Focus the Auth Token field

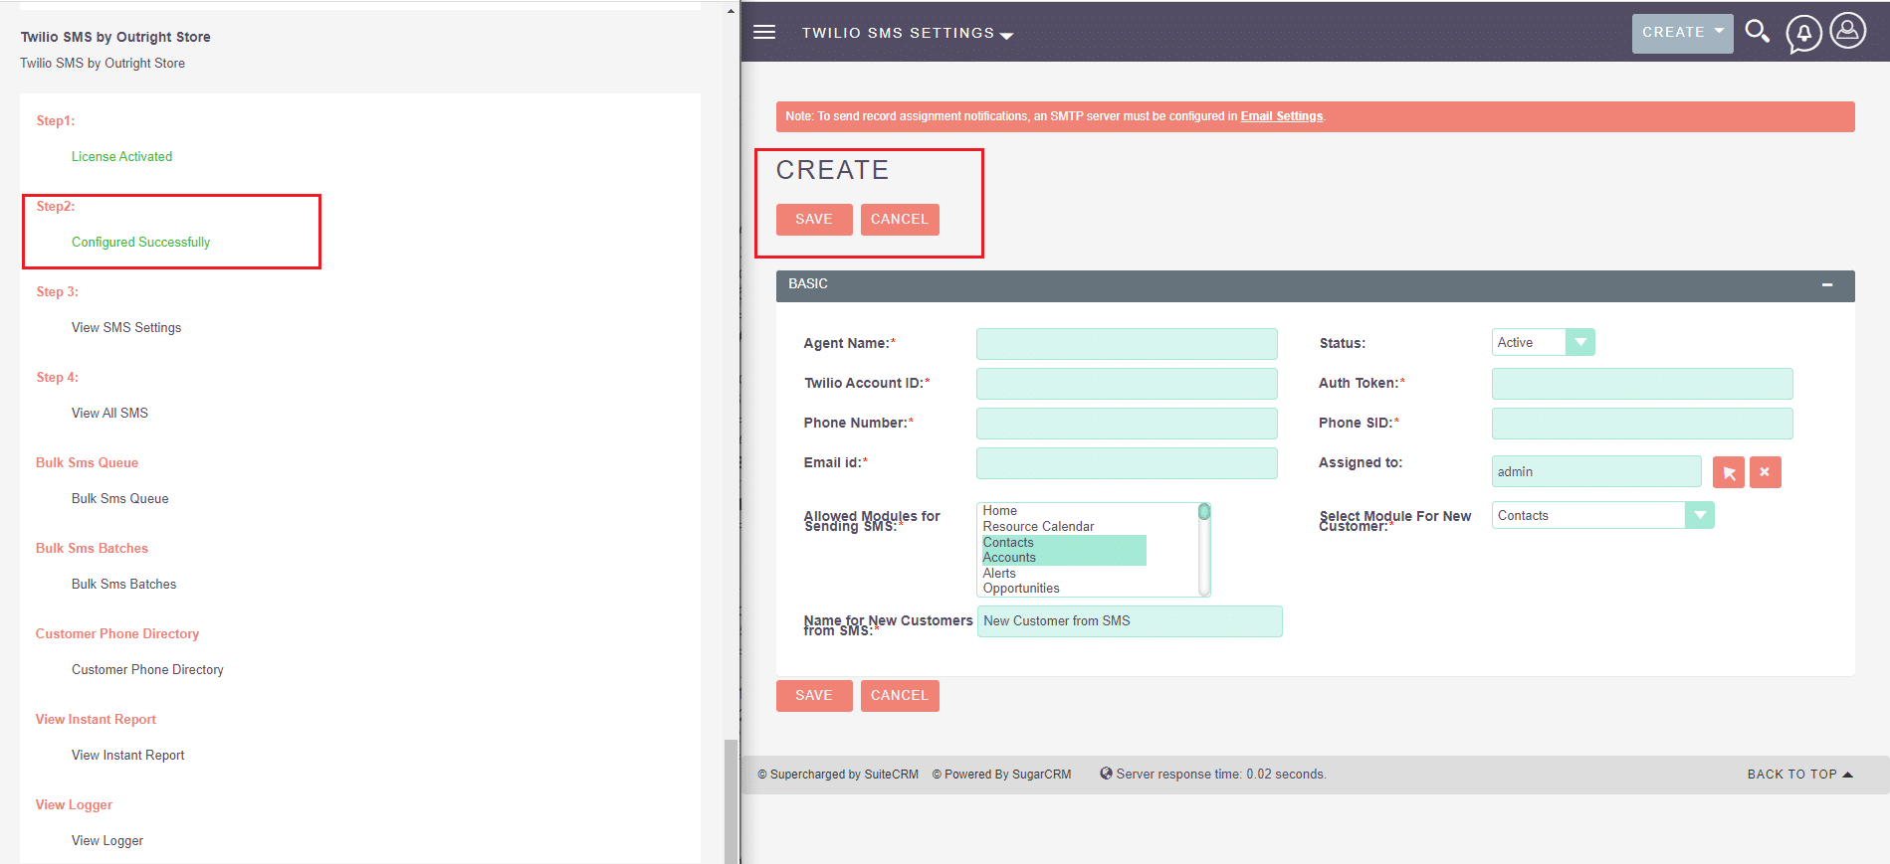point(1642,384)
